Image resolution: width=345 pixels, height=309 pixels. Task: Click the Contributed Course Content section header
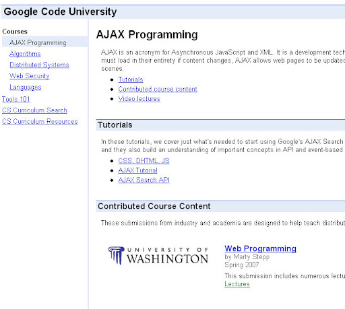(x=220, y=206)
